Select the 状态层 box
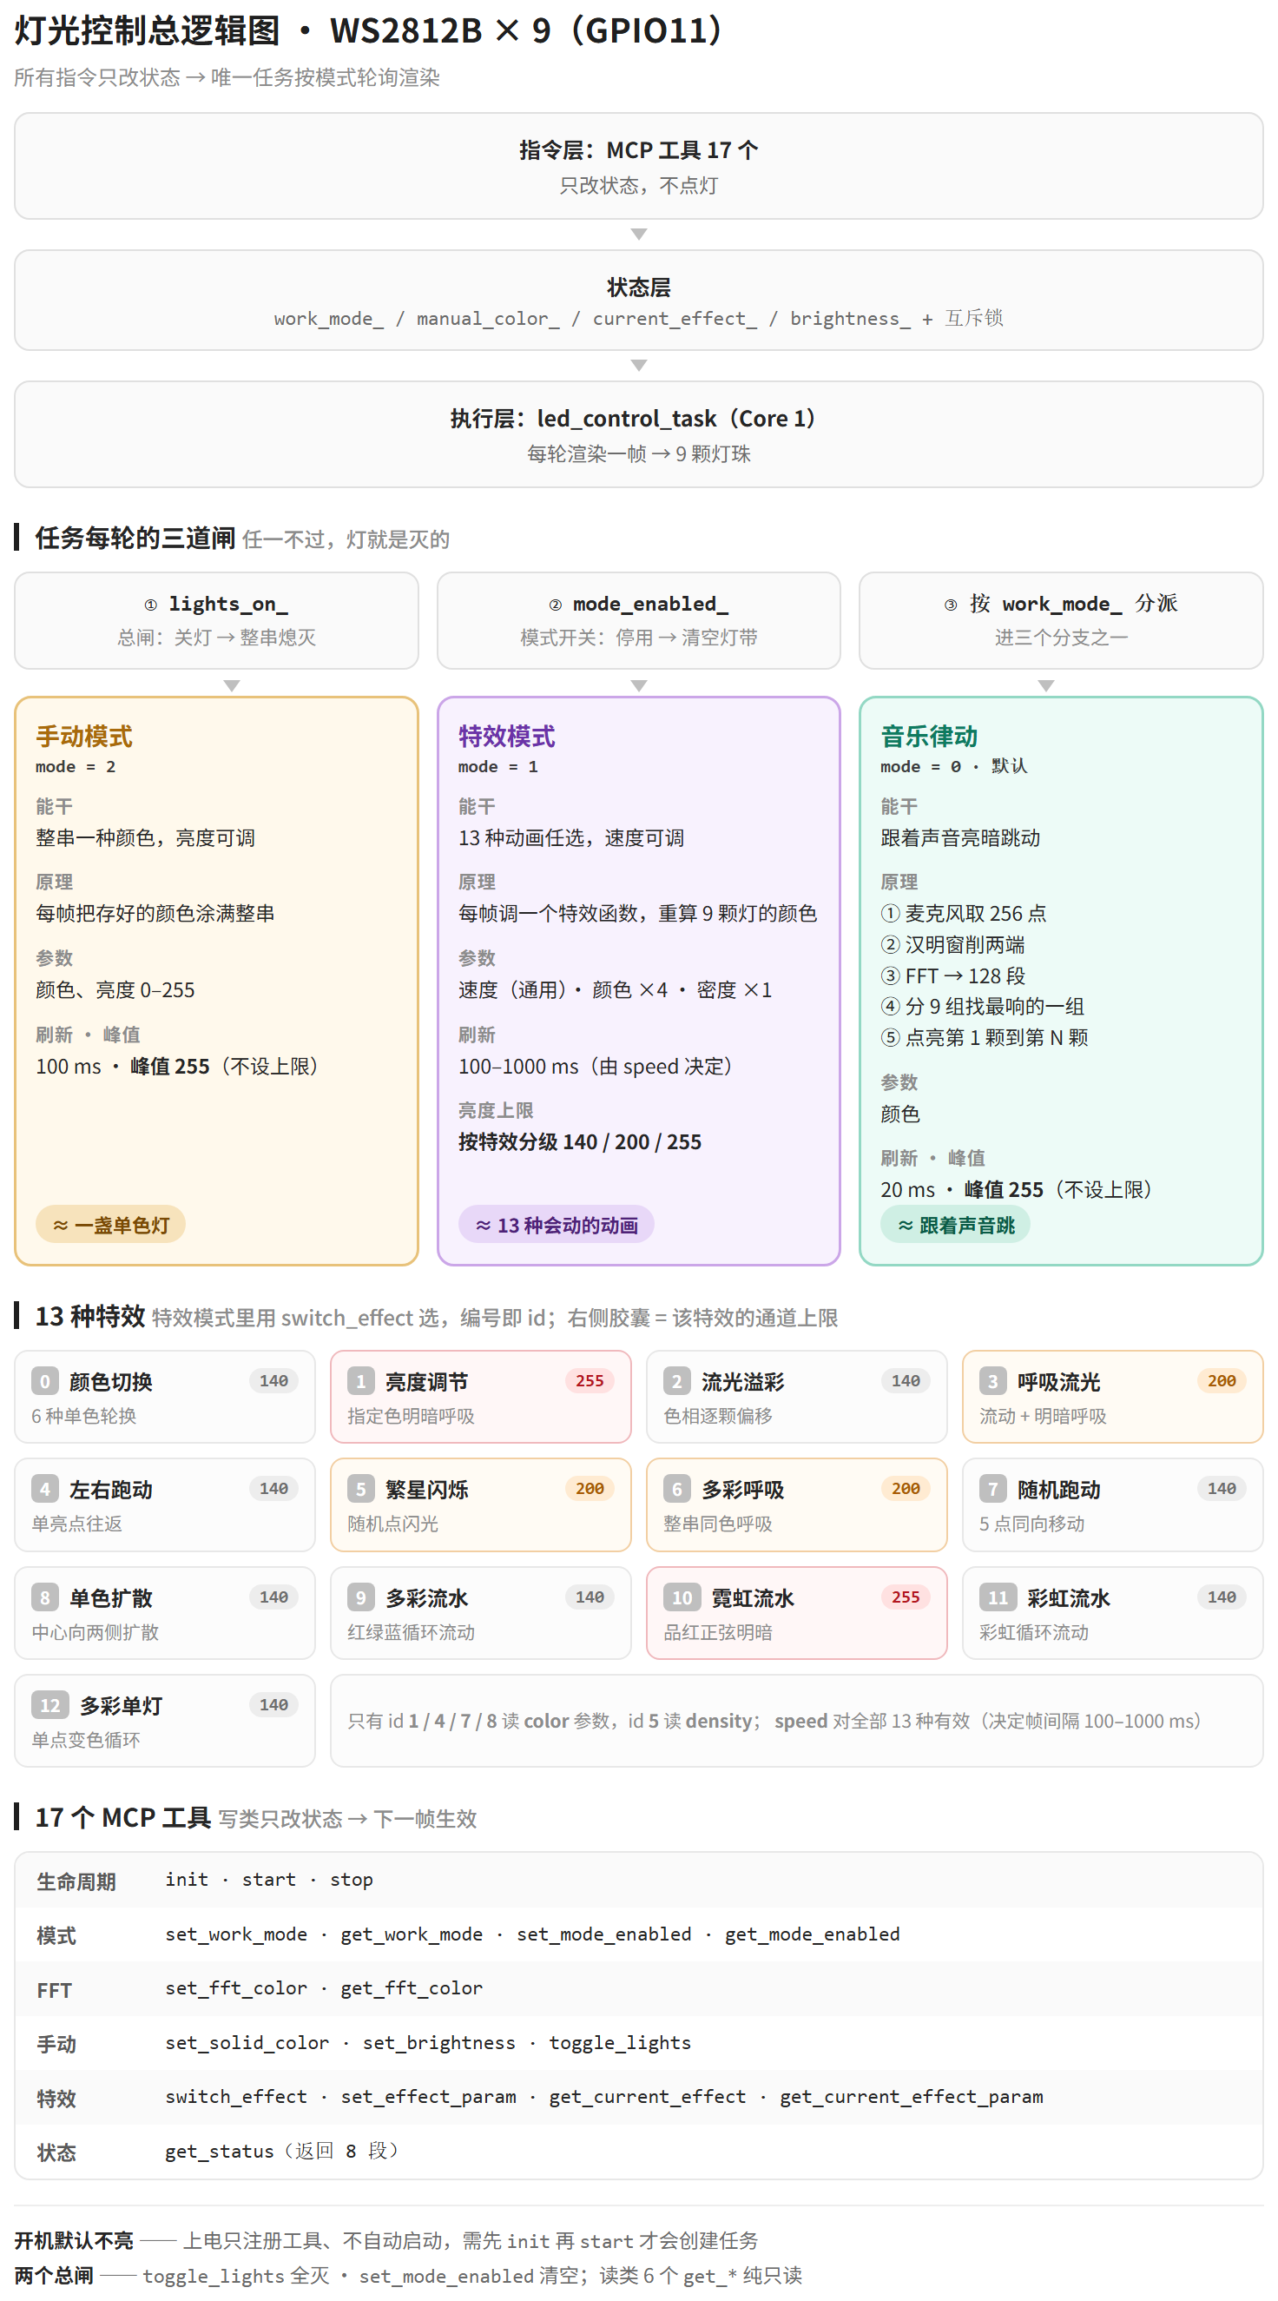Image resolution: width=1278 pixels, height=2301 pixels. 638,301
